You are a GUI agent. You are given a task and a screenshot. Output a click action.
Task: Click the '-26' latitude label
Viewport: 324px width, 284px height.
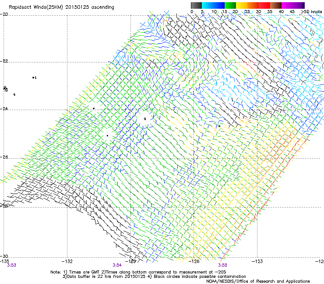(4, 157)
